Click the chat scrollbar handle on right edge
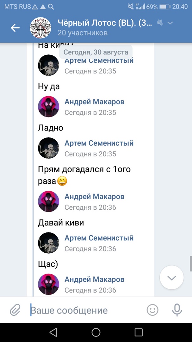This screenshot has width=192, height=342. (x=191, y=263)
